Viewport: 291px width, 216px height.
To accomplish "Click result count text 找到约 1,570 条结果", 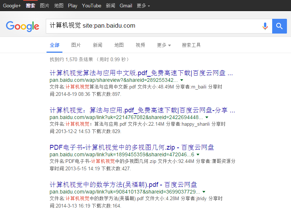I will [71, 59].
